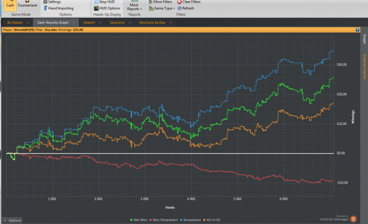Click the 6 000 hands axis label
Image resolution: width=368 pixels, height=224 pixels.
tap(283, 199)
